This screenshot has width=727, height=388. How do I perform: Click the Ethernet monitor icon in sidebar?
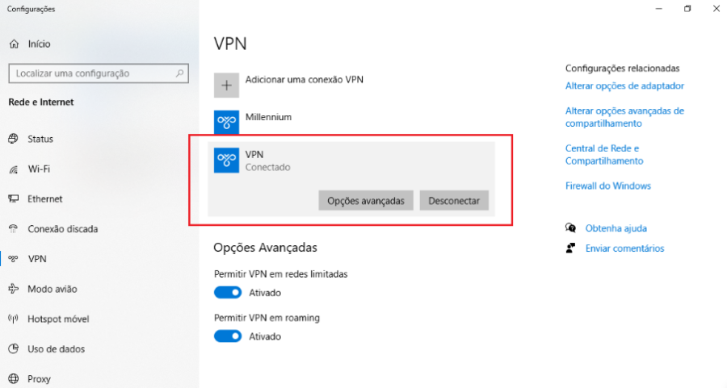point(14,199)
